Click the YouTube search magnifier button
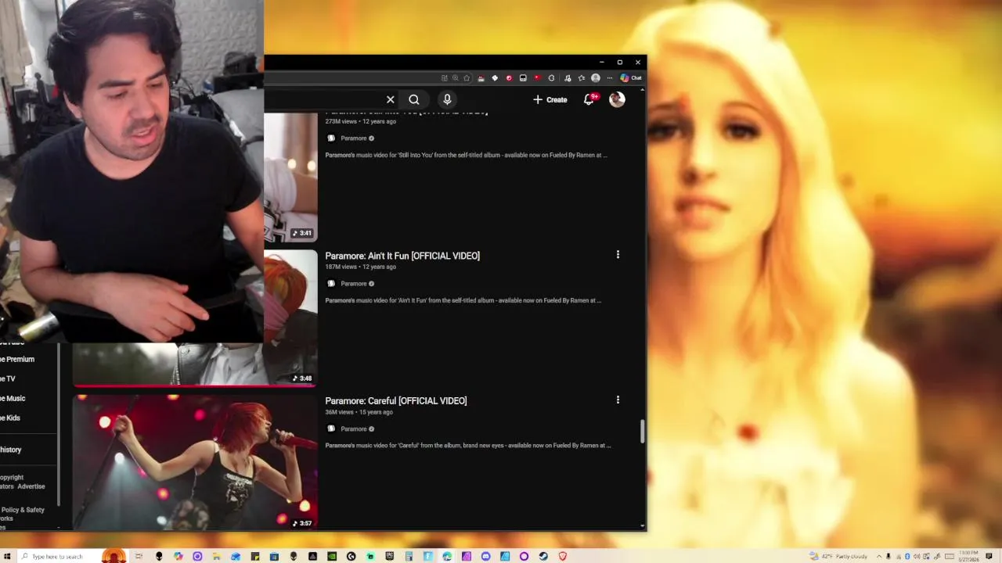Viewport: 1002px width, 563px height. pyautogui.click(x=414, y=99)
